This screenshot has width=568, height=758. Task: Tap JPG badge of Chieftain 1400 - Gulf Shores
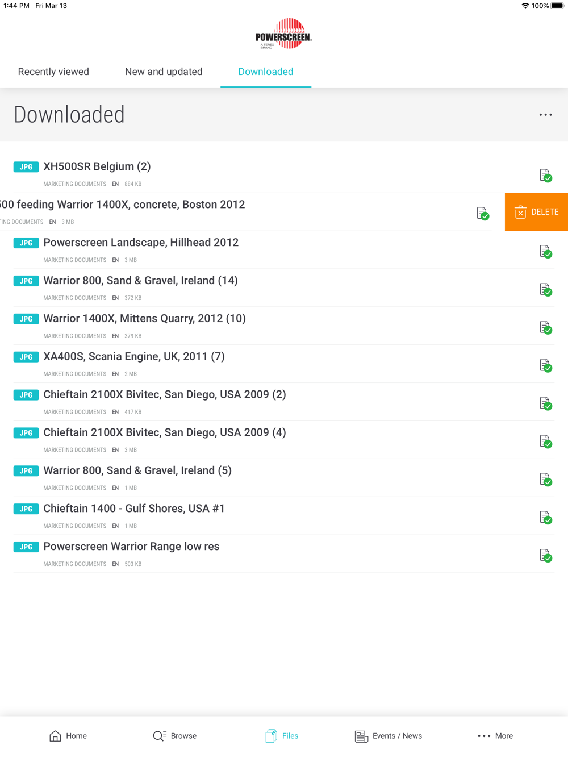tap(26, 509)
